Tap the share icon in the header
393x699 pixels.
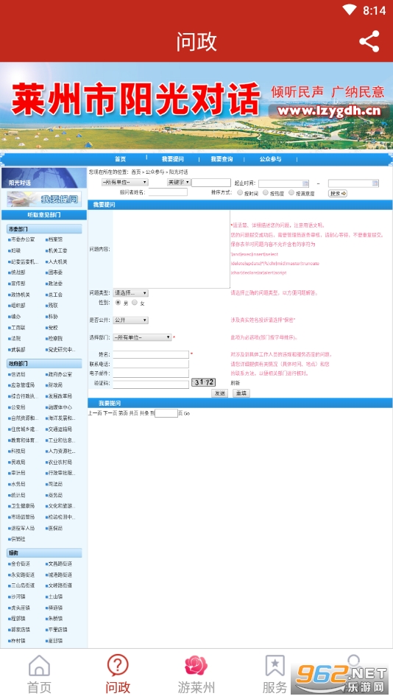click(x=369, y=41)
